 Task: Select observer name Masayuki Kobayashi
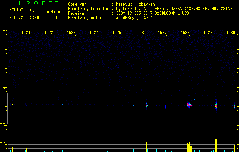[136, 4]
